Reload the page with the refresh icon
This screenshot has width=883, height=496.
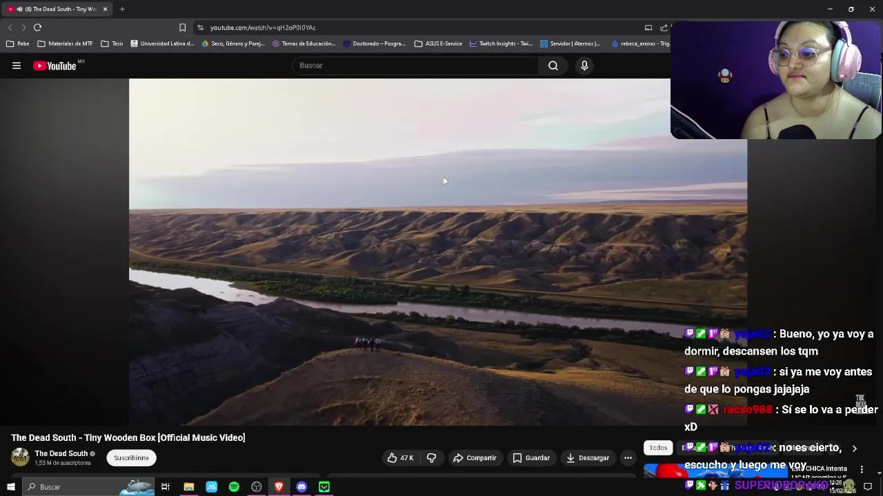37,28
